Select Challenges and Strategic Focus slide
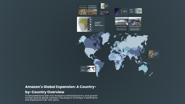The height and width of the screenshot is (104, 185). tap(135, 24)
